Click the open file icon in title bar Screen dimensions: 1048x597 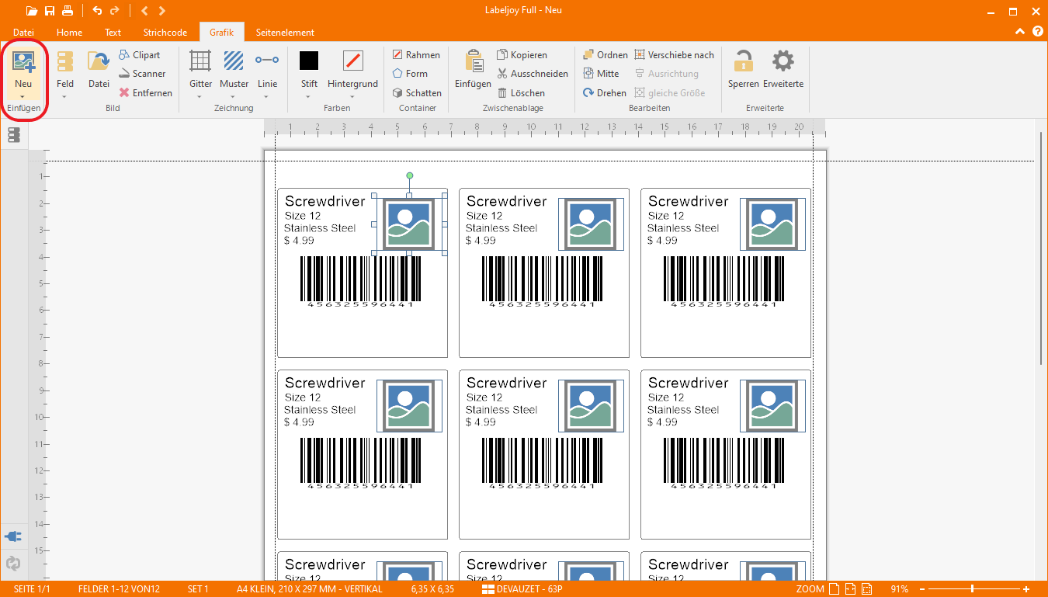click(32, 10)
